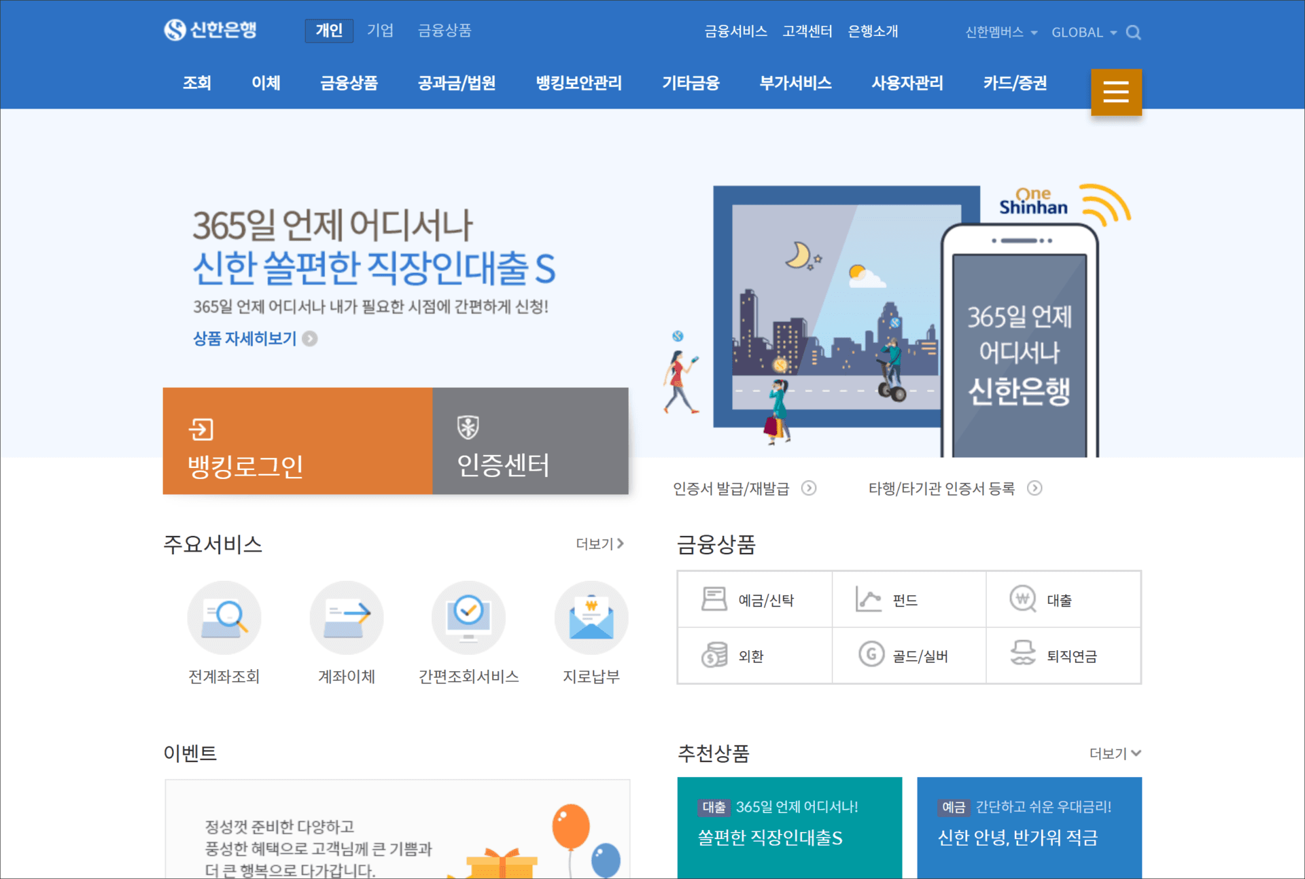Open the 사용자관리 menu
This screenshot has height=879, width=1305.
tap(907, 83)
